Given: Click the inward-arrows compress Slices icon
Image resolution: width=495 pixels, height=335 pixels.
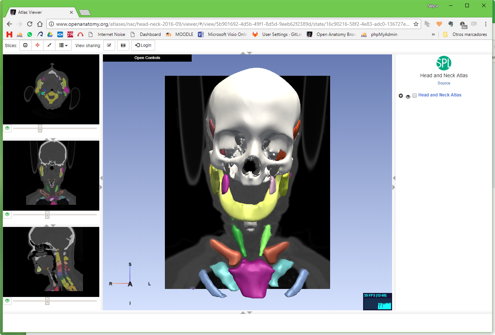Looking at the screenshot, I should pyautogui.click(x=49, y=45).
